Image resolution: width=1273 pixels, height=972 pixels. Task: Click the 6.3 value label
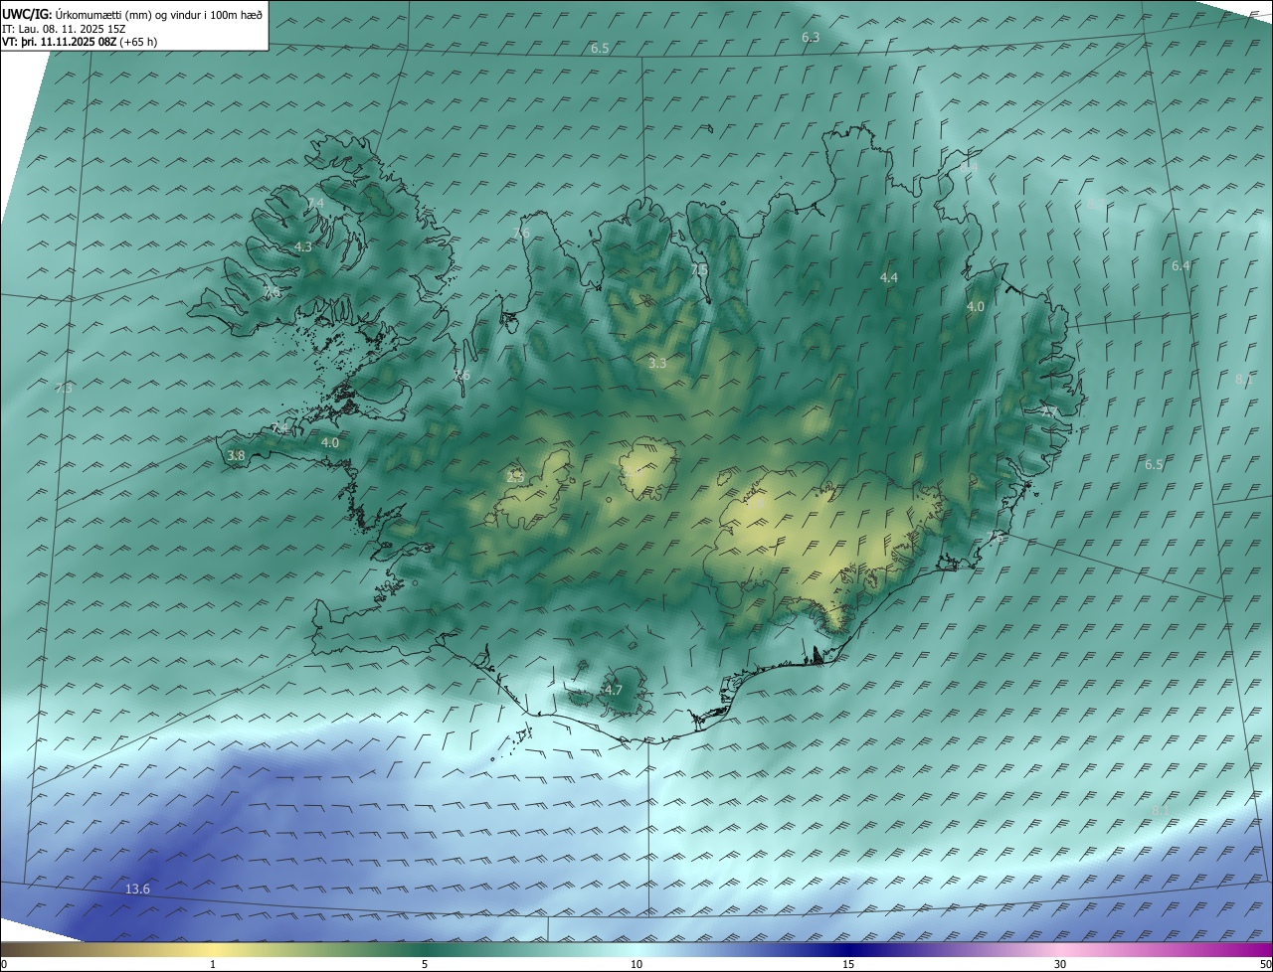coord(811,37)
